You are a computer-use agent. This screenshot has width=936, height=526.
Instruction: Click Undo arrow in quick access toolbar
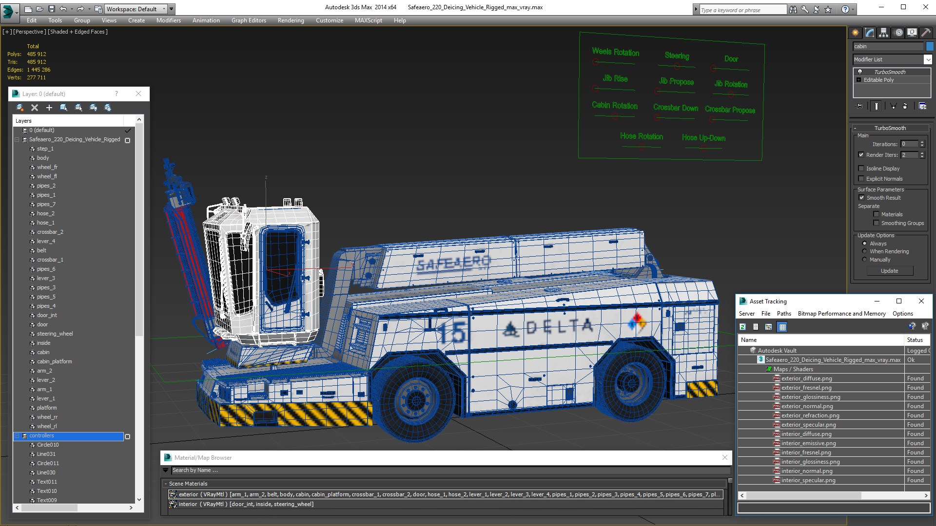click(x=63, y=9)
